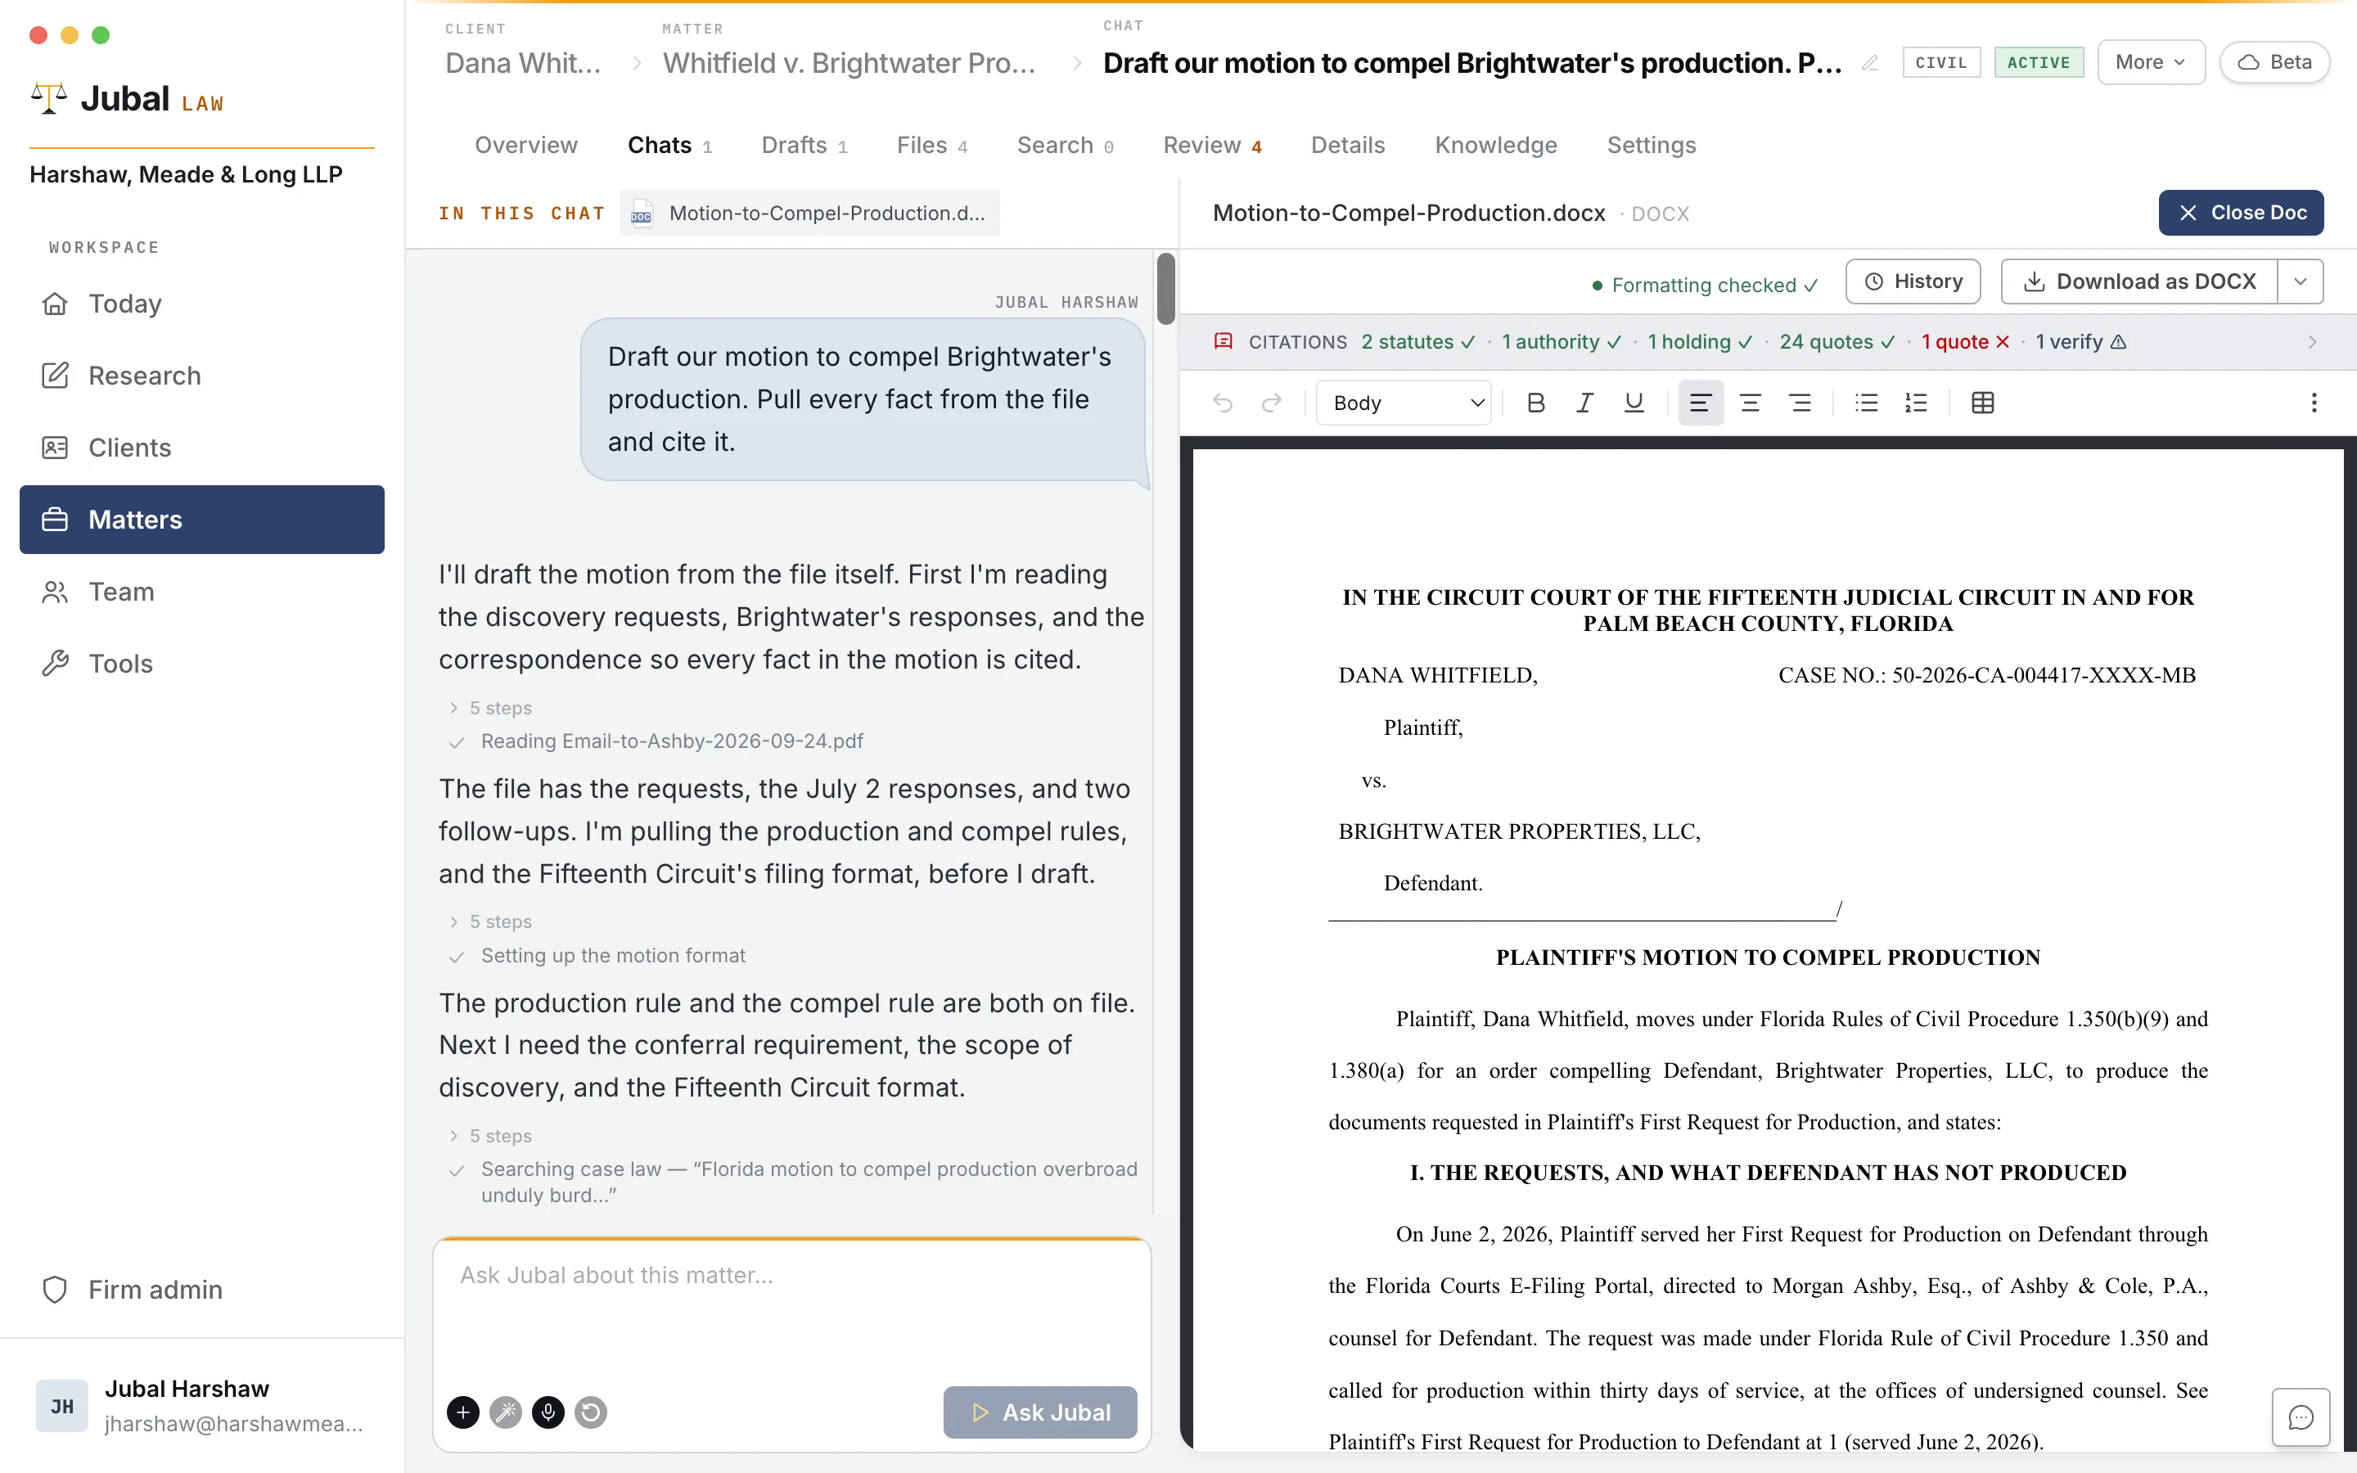This screenshot has width=2357, height=1473.
Task: Align text left in document
Action: click(x=1701, y=403)
